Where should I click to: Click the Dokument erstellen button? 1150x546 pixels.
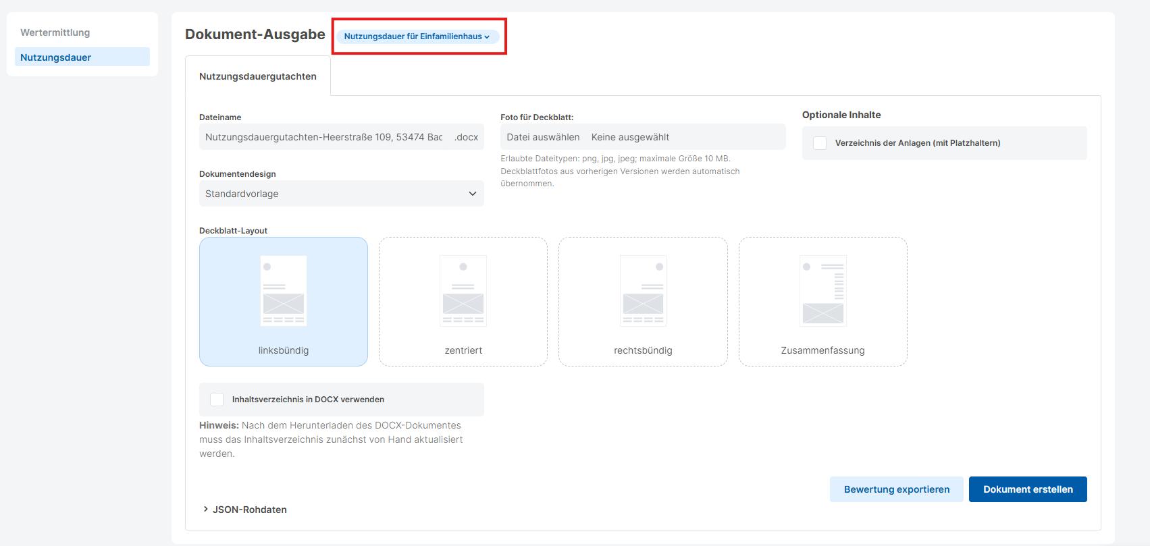(1027, 489)
